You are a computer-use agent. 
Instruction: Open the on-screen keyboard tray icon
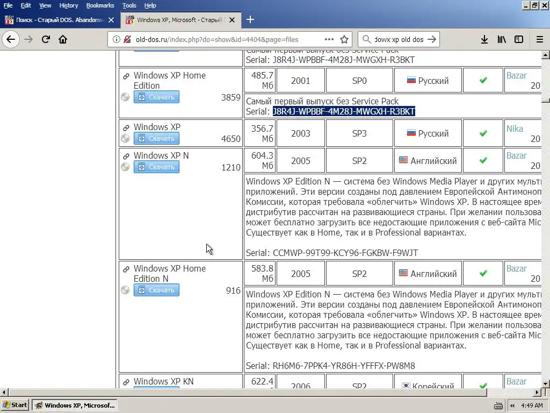click(x=498, y=405)
